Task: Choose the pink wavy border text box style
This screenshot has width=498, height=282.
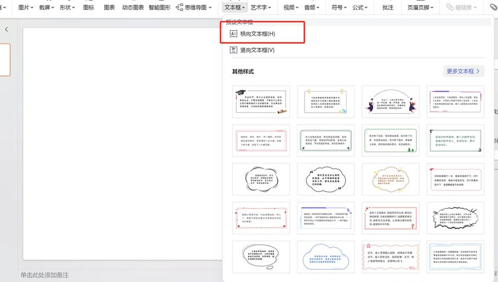Action: (390, 257)
